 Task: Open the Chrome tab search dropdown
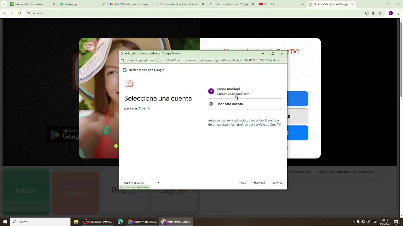[4, 4]
